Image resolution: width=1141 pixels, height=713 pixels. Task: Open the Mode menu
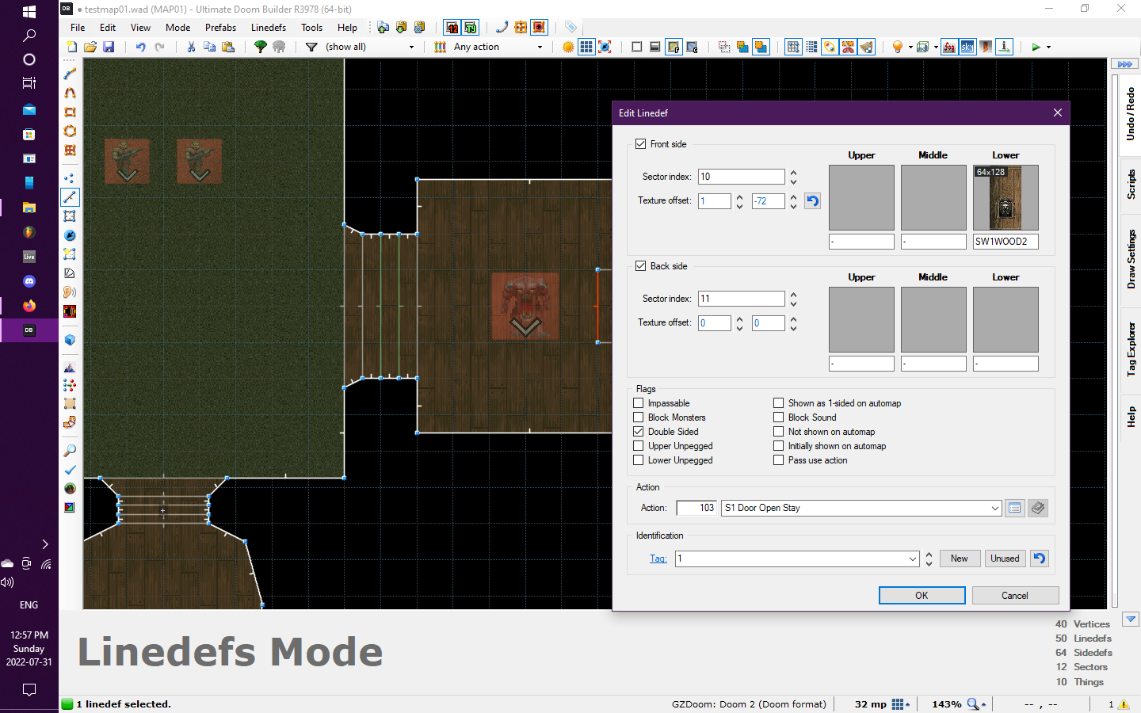(x=177, y=28)
